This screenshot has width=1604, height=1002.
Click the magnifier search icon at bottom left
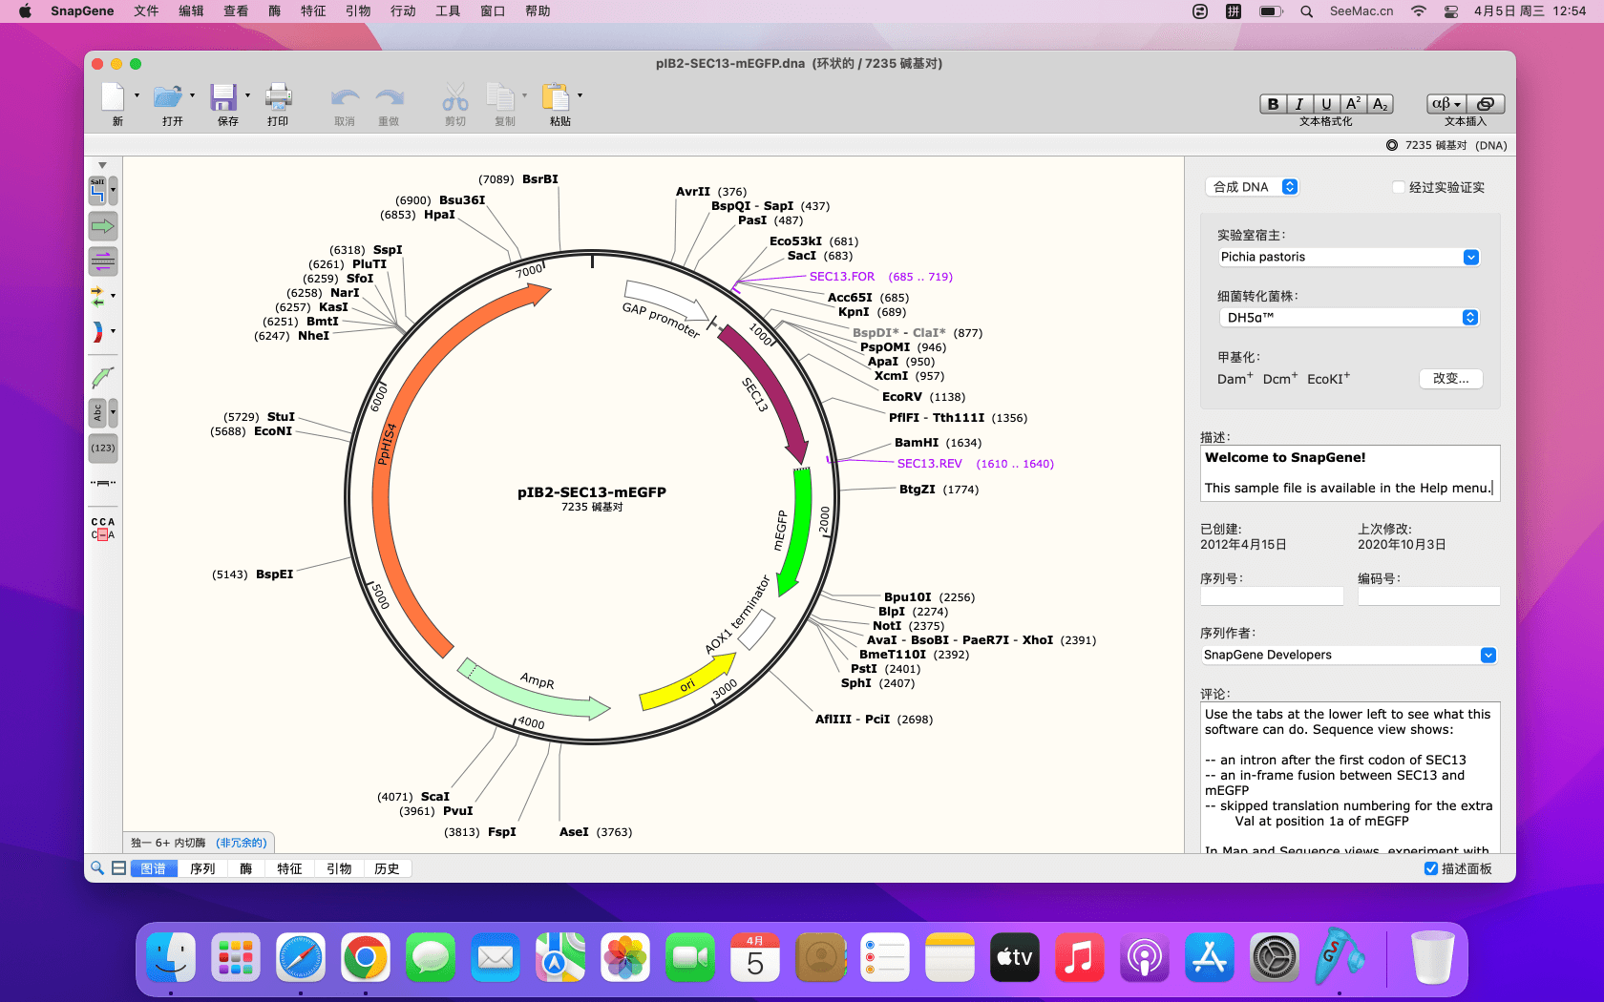click(97, 867)
